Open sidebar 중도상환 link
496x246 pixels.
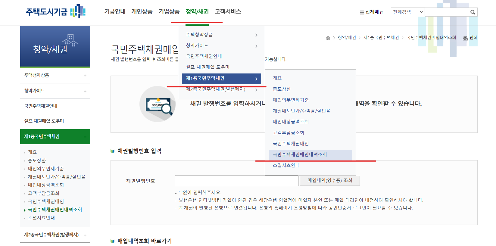pyautogui.click(x=37, y=160)
